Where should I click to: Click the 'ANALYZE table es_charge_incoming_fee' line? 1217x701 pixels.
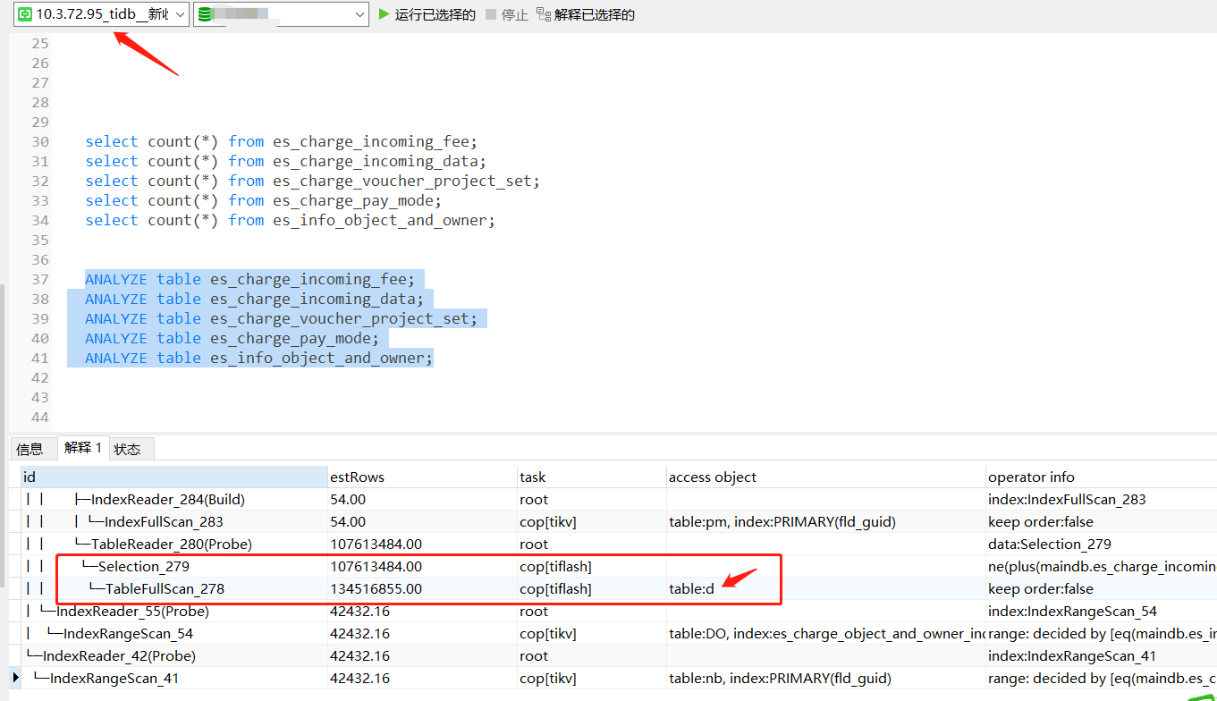pos(250,279)
